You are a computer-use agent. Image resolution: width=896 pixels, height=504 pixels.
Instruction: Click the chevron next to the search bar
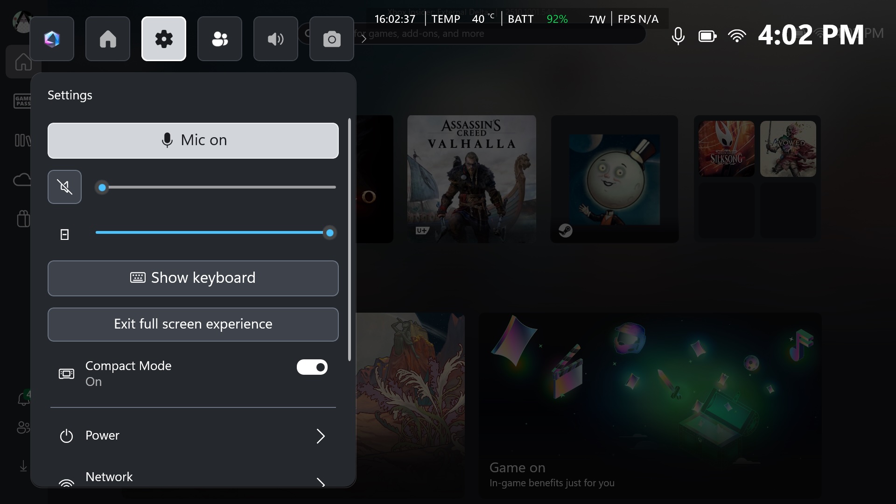pyautogui.click(x=364, y=39)
